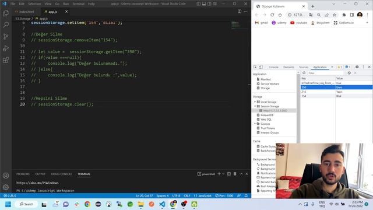The image size is (373, 210).
Task: Click the VS Code editor minimap
Action: 240,25
